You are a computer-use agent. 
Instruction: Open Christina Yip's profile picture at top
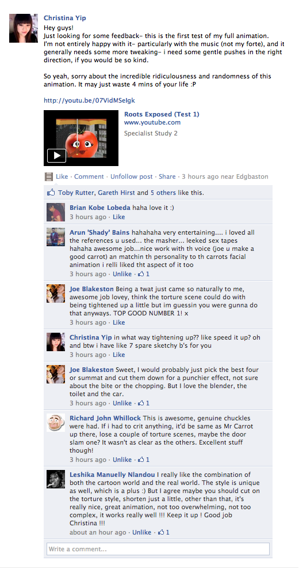[24, 28]
